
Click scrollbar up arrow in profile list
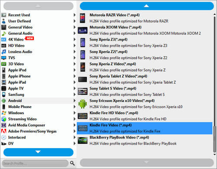(214, 14)
